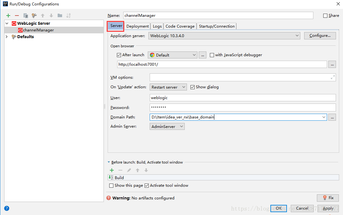Open Application server WebLogic 10.3.4.0 dropdown
The height and width of the screenshot is (215, 343).
224,36
